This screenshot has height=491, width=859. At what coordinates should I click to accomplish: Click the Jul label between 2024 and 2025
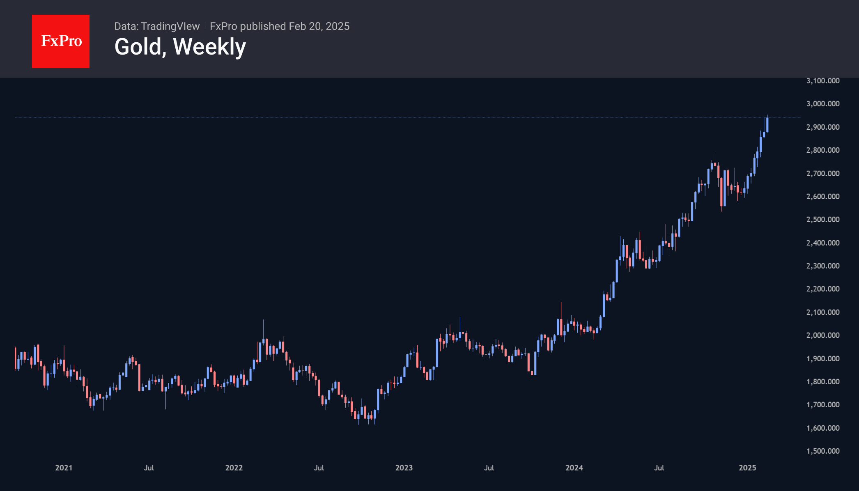[659, 468]
